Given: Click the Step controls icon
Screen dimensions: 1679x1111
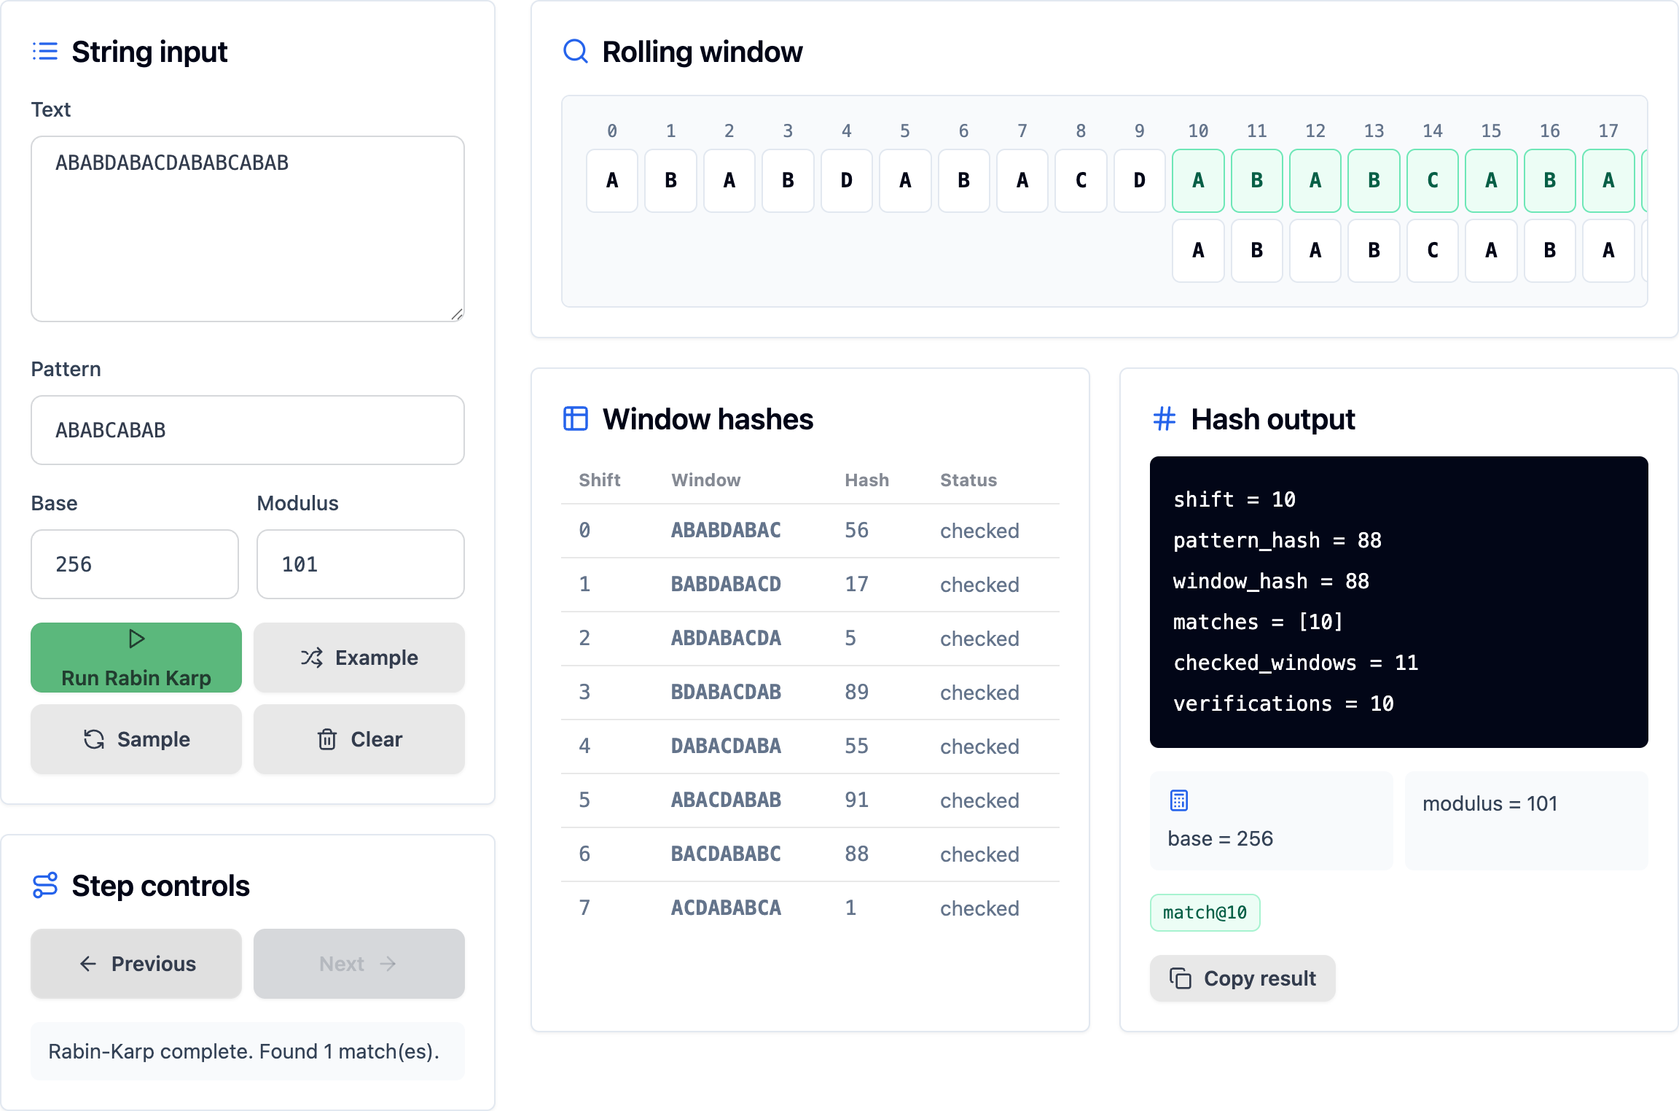Looking at the screenshot, I should 45,886.
